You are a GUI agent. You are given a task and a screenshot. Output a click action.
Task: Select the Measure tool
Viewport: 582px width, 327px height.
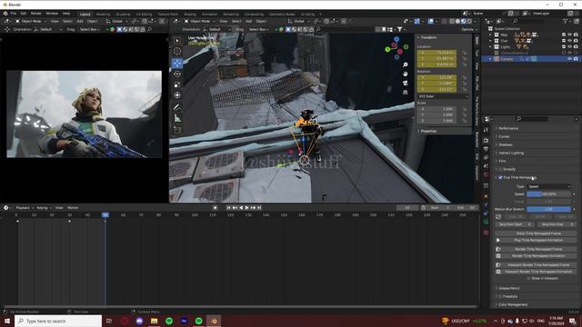(177, 118)
